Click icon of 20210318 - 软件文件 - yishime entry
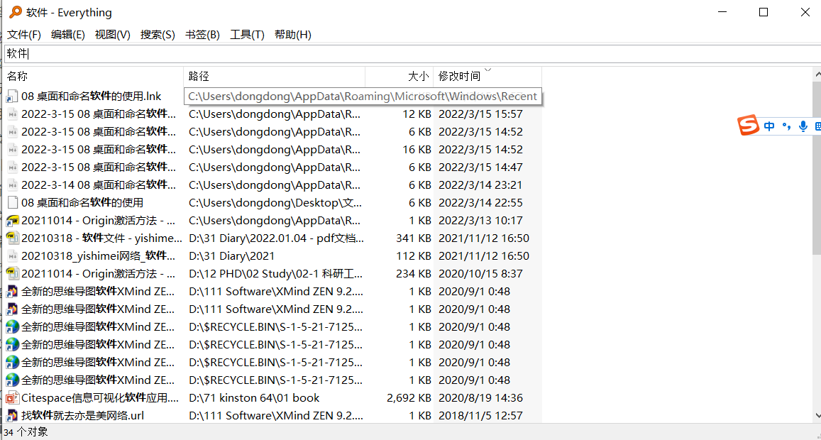The width and height of the screenshot is (821, 440). click(12, 238)
